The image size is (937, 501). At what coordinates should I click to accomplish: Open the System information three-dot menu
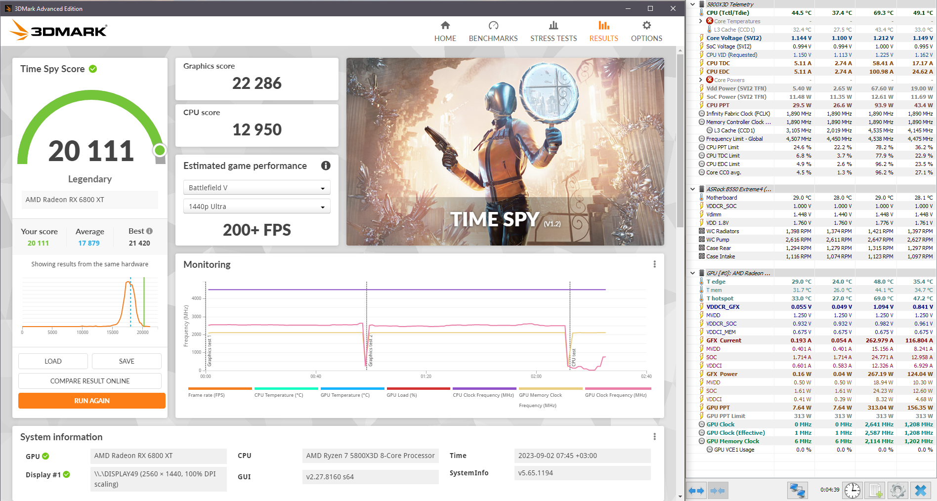click(x=655, y=437)
